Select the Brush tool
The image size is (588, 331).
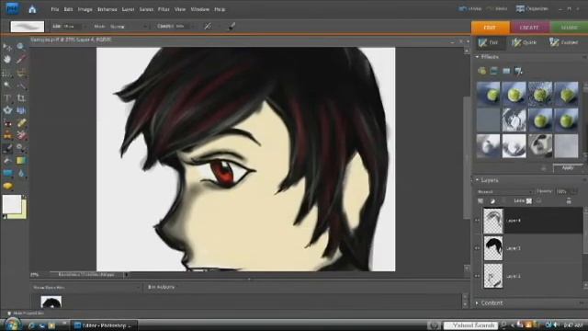click(7, 148)
